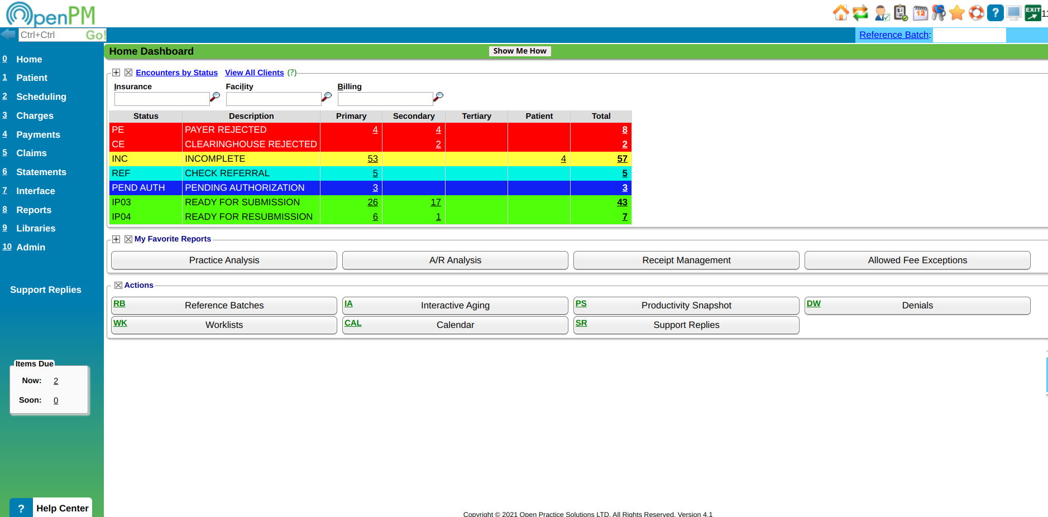Click the Show Me How button
Viewport: 1048px width, 517px height.
click(520, 51)
